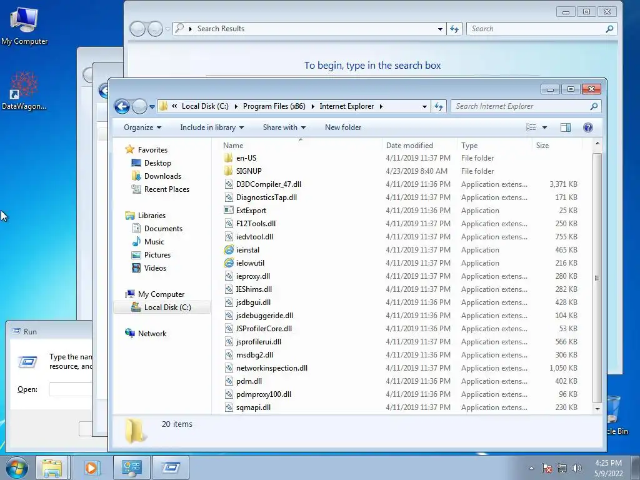The image size is (640, 480).
Task: Select iedvtool.dll file name
Action: [255, 237]
